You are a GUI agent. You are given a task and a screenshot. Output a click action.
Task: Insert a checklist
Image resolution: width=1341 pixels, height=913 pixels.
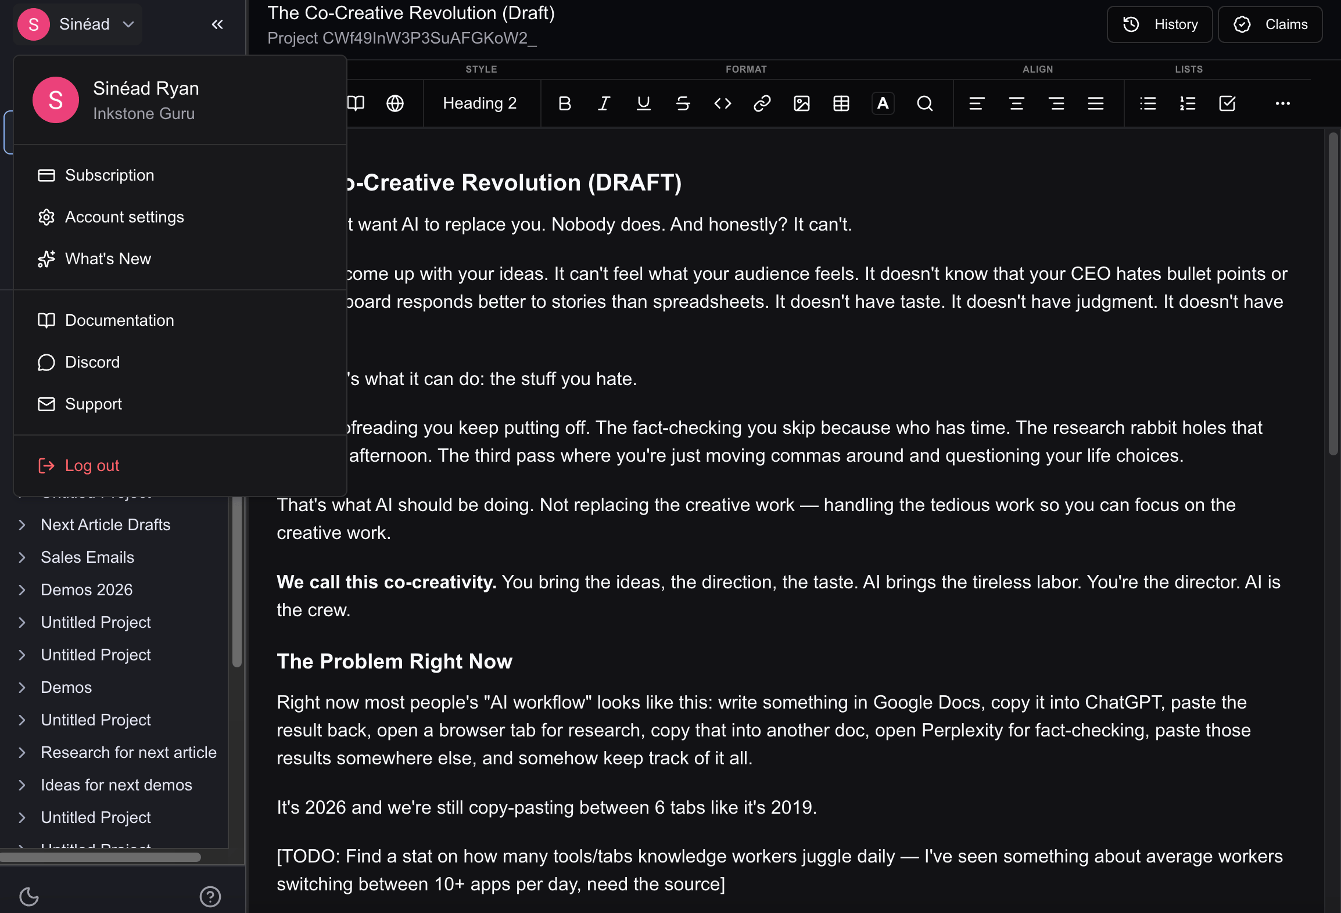point(1227,103)
